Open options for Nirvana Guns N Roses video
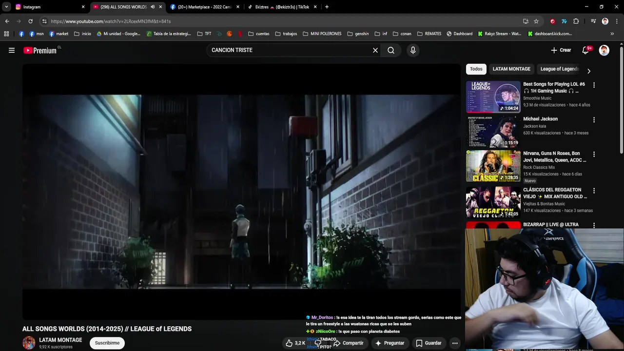The image size is (624, 351). [x=594, y=155]
